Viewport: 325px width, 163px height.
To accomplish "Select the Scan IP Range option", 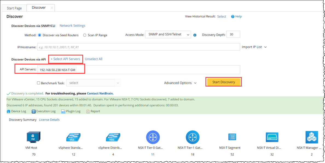I will [x=85, y=35].
